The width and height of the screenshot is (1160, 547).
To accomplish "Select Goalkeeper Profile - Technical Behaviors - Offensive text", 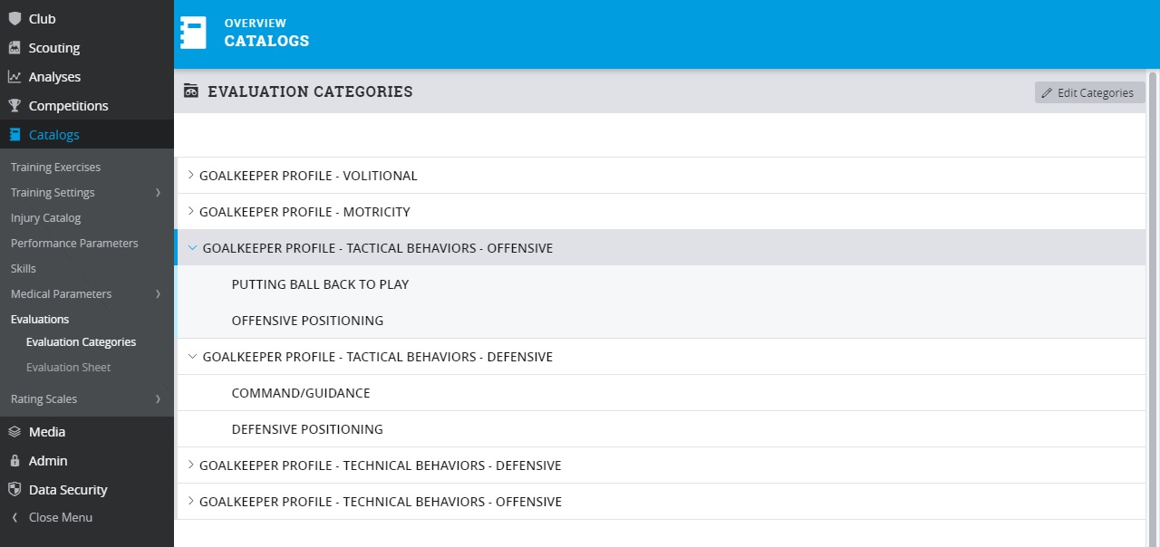I will pyautogui.click(x=381, y=502).
